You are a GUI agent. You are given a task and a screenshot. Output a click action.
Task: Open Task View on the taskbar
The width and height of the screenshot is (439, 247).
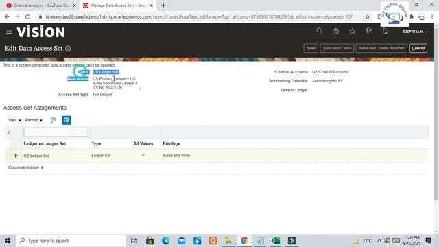point(134,241)
